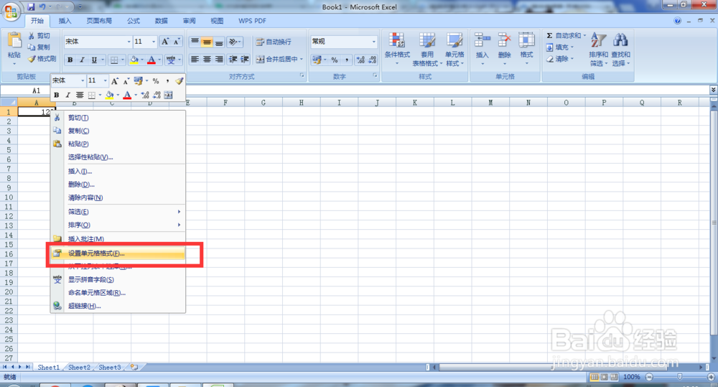Click the increase font size icon in the ribbon
This screenshot has width=718, height=387.
coord(165,42)
